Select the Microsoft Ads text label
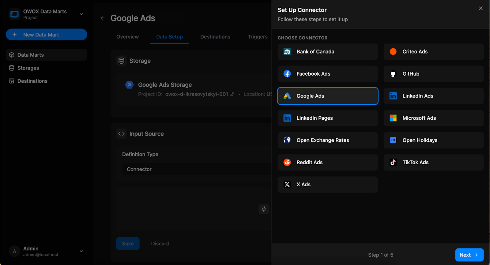The width and height of the screenshot is (490, 265). [419, 118]
